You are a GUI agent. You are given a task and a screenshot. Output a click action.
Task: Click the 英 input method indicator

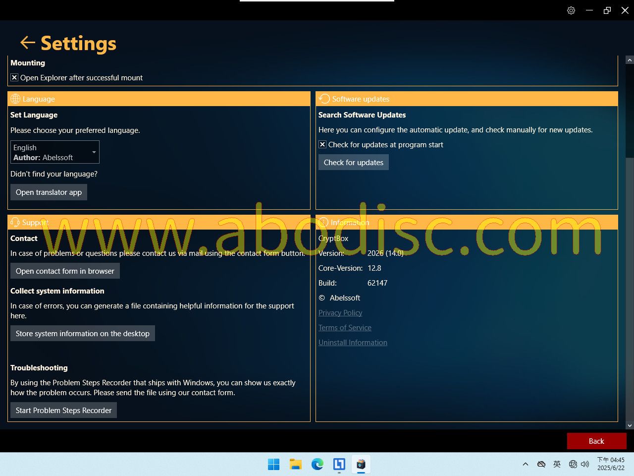(x=557, y=464)
